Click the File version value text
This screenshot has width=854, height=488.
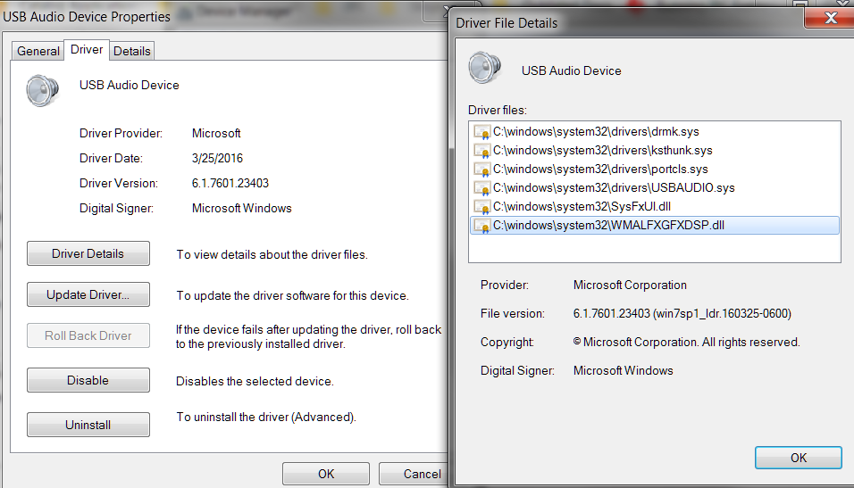click(682, 313)
